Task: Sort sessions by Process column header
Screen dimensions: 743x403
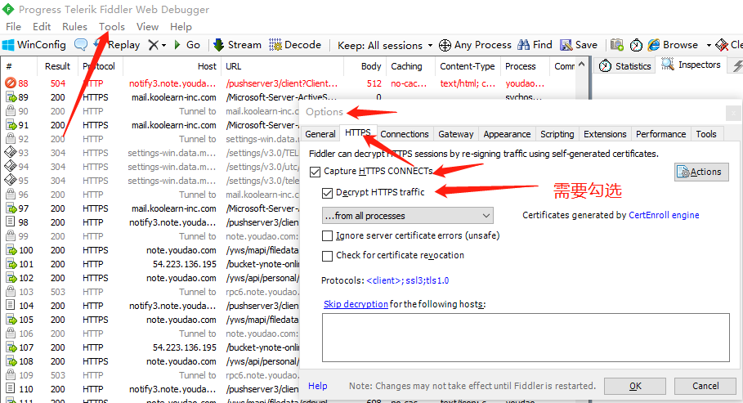Action: (x=525, y=66)
